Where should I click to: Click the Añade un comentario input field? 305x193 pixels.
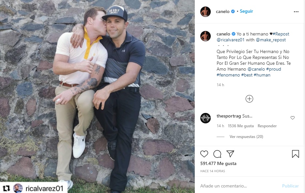228,186
